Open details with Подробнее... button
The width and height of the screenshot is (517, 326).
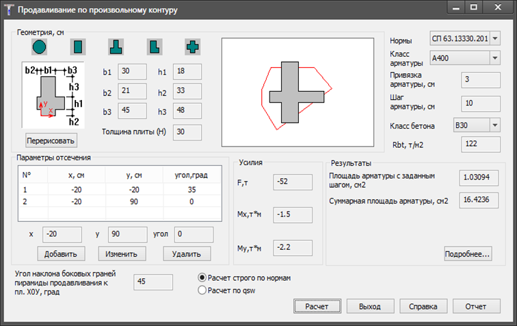pyautogui.click(x=468, y=253)
